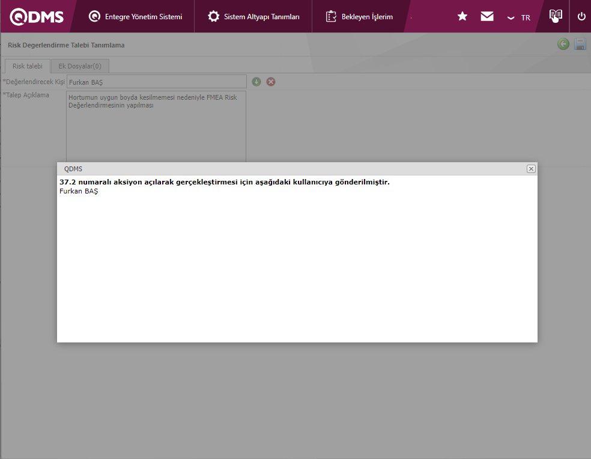
Task: Open Bekleyen İşlerim menu
Action: pos(359,17)
